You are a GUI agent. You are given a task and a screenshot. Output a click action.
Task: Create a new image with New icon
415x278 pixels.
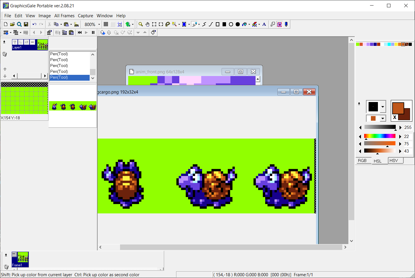click(x=6, y=24)
